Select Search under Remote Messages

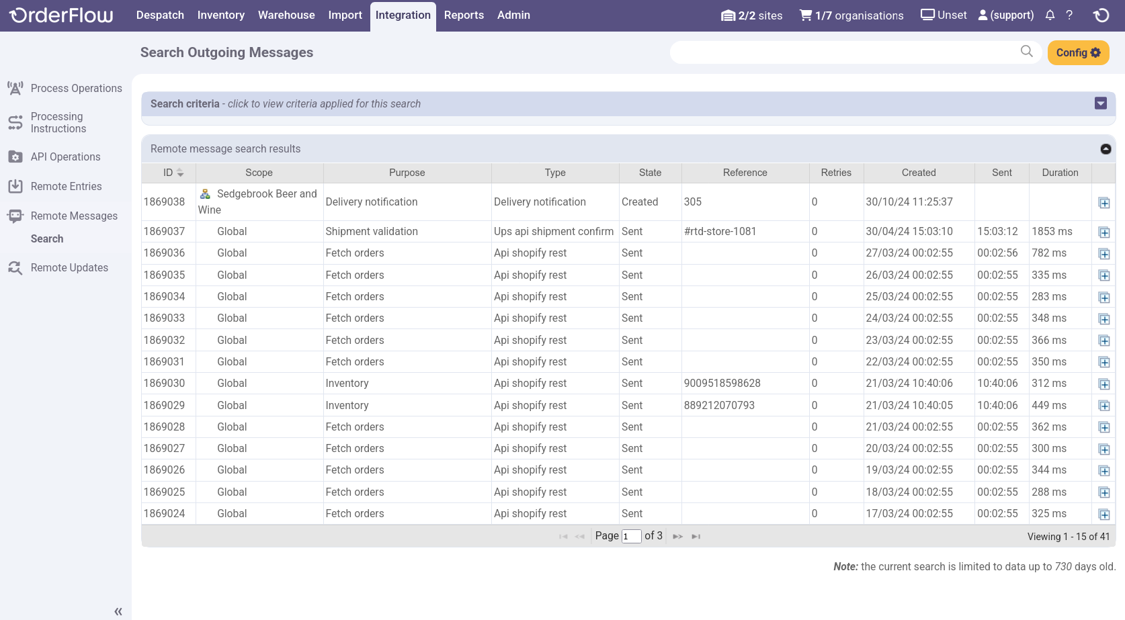point(47,238)
